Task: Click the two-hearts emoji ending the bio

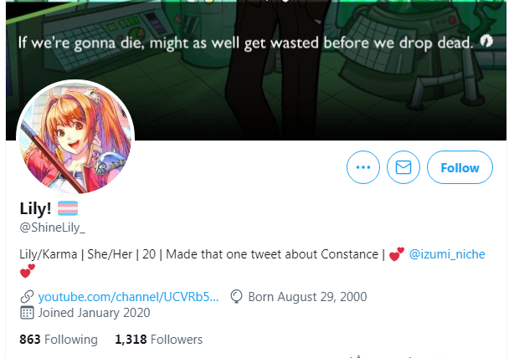Action: point(28,271)
